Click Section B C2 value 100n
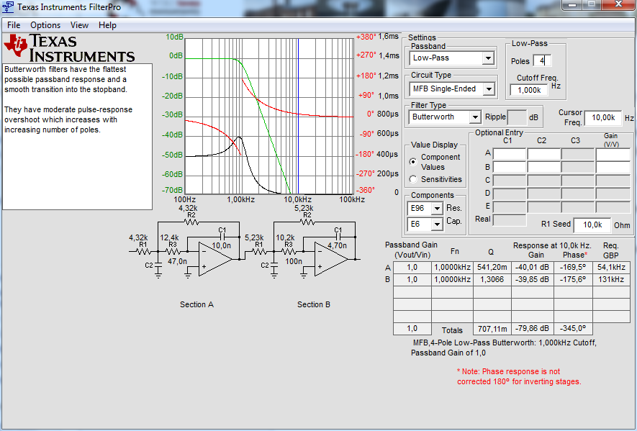Viewport: 637px width, 431px height. (x=294, y=261)
